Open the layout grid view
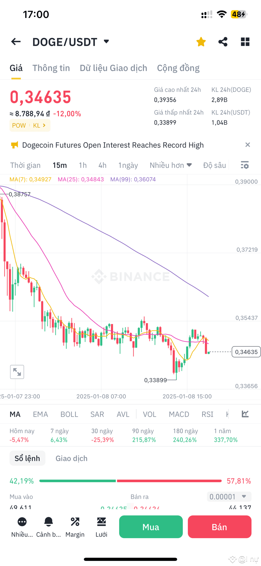The height and width of the screenshot is (566, 261). pyautogui.click(x=245, y=41)
